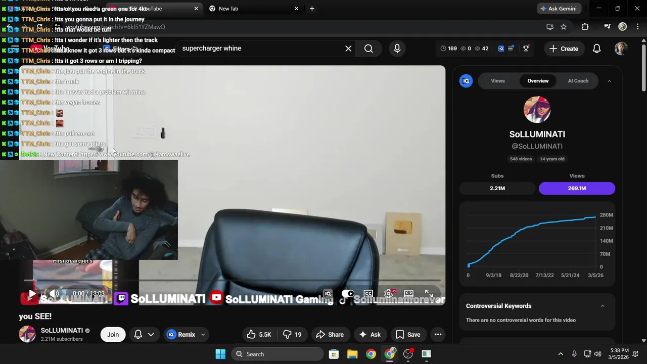
Task: Click the Remix button
Action: 180,335
